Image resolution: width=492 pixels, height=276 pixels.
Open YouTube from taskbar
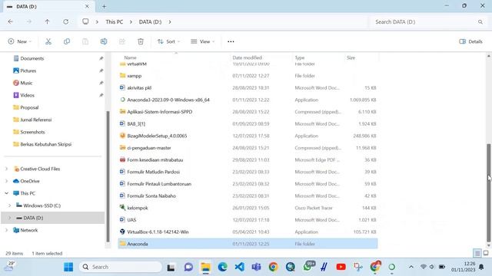point(341,267)
